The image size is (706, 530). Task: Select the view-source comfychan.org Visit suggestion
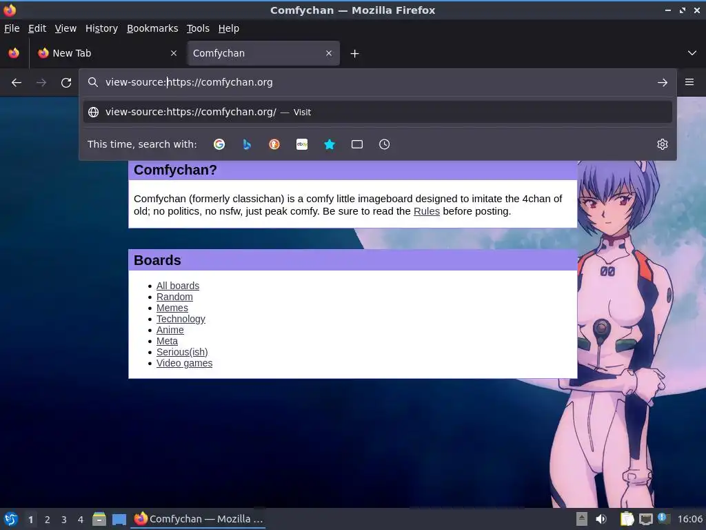point(377,112)
